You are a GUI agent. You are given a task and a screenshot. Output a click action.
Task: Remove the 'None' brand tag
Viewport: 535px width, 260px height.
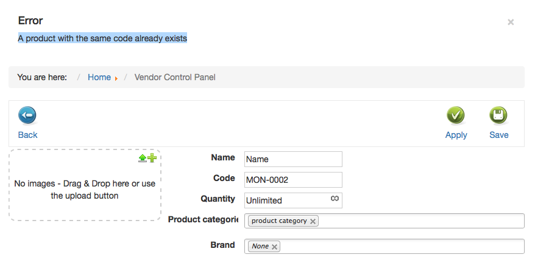click(x=274, y=247)
